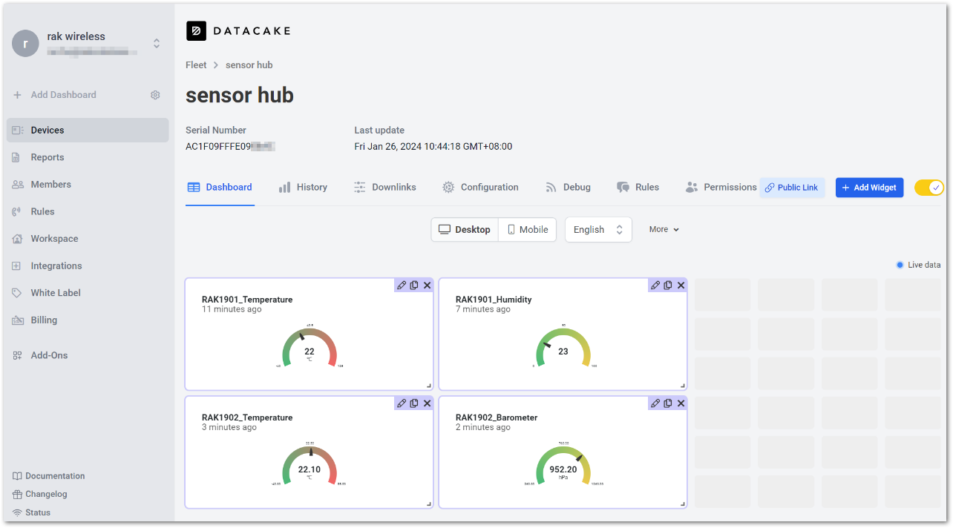
Task: Open the English language dropdown
Action: point(598,229)
